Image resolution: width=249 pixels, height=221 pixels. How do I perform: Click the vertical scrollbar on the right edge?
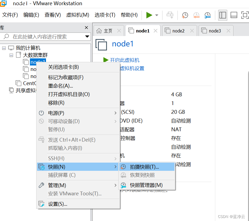point(247,123)
